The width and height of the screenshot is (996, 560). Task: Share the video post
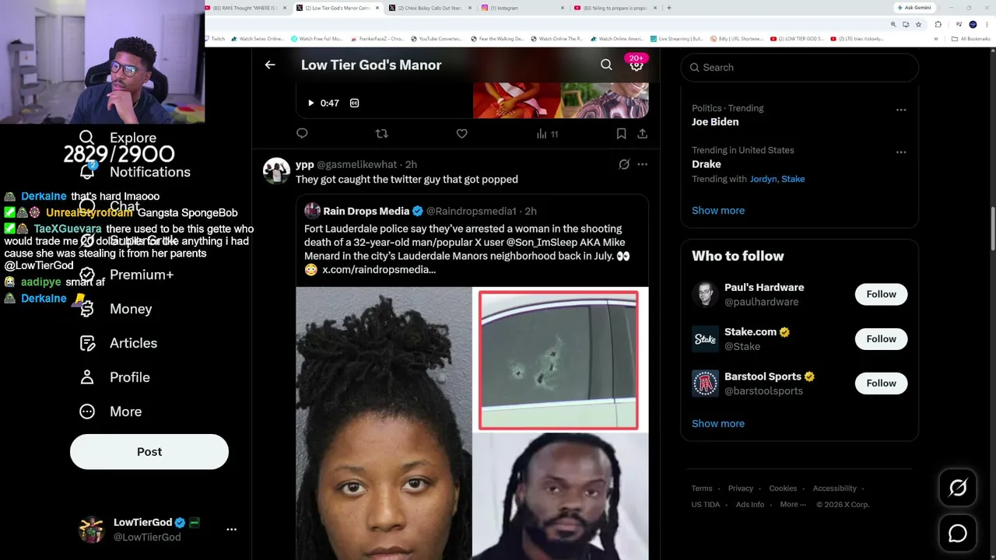point(642,134)
